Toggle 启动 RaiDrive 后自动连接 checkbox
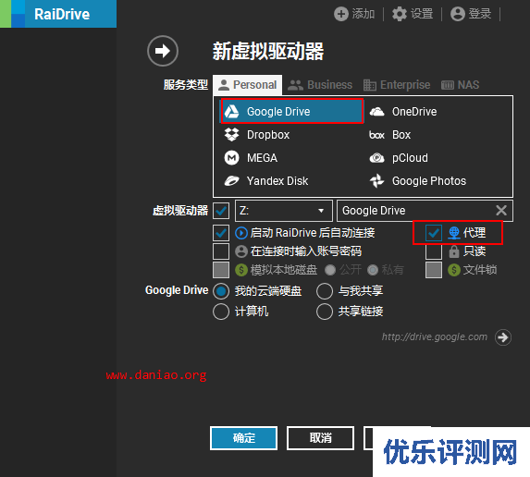The width and height of the screenshot is (530, 477). (221, 233)
